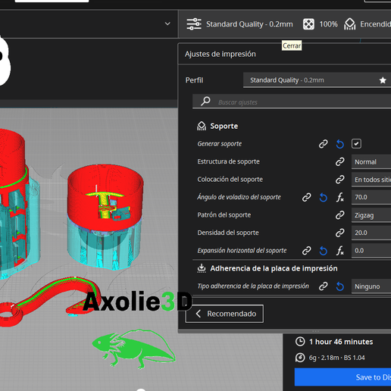Click link icon for Tipo adherencia

coord(323,286)
